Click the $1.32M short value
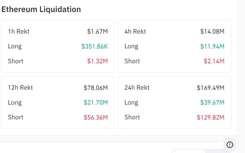Image resolution: width=245 pixels, height=153 pixels. click(97, 61)
